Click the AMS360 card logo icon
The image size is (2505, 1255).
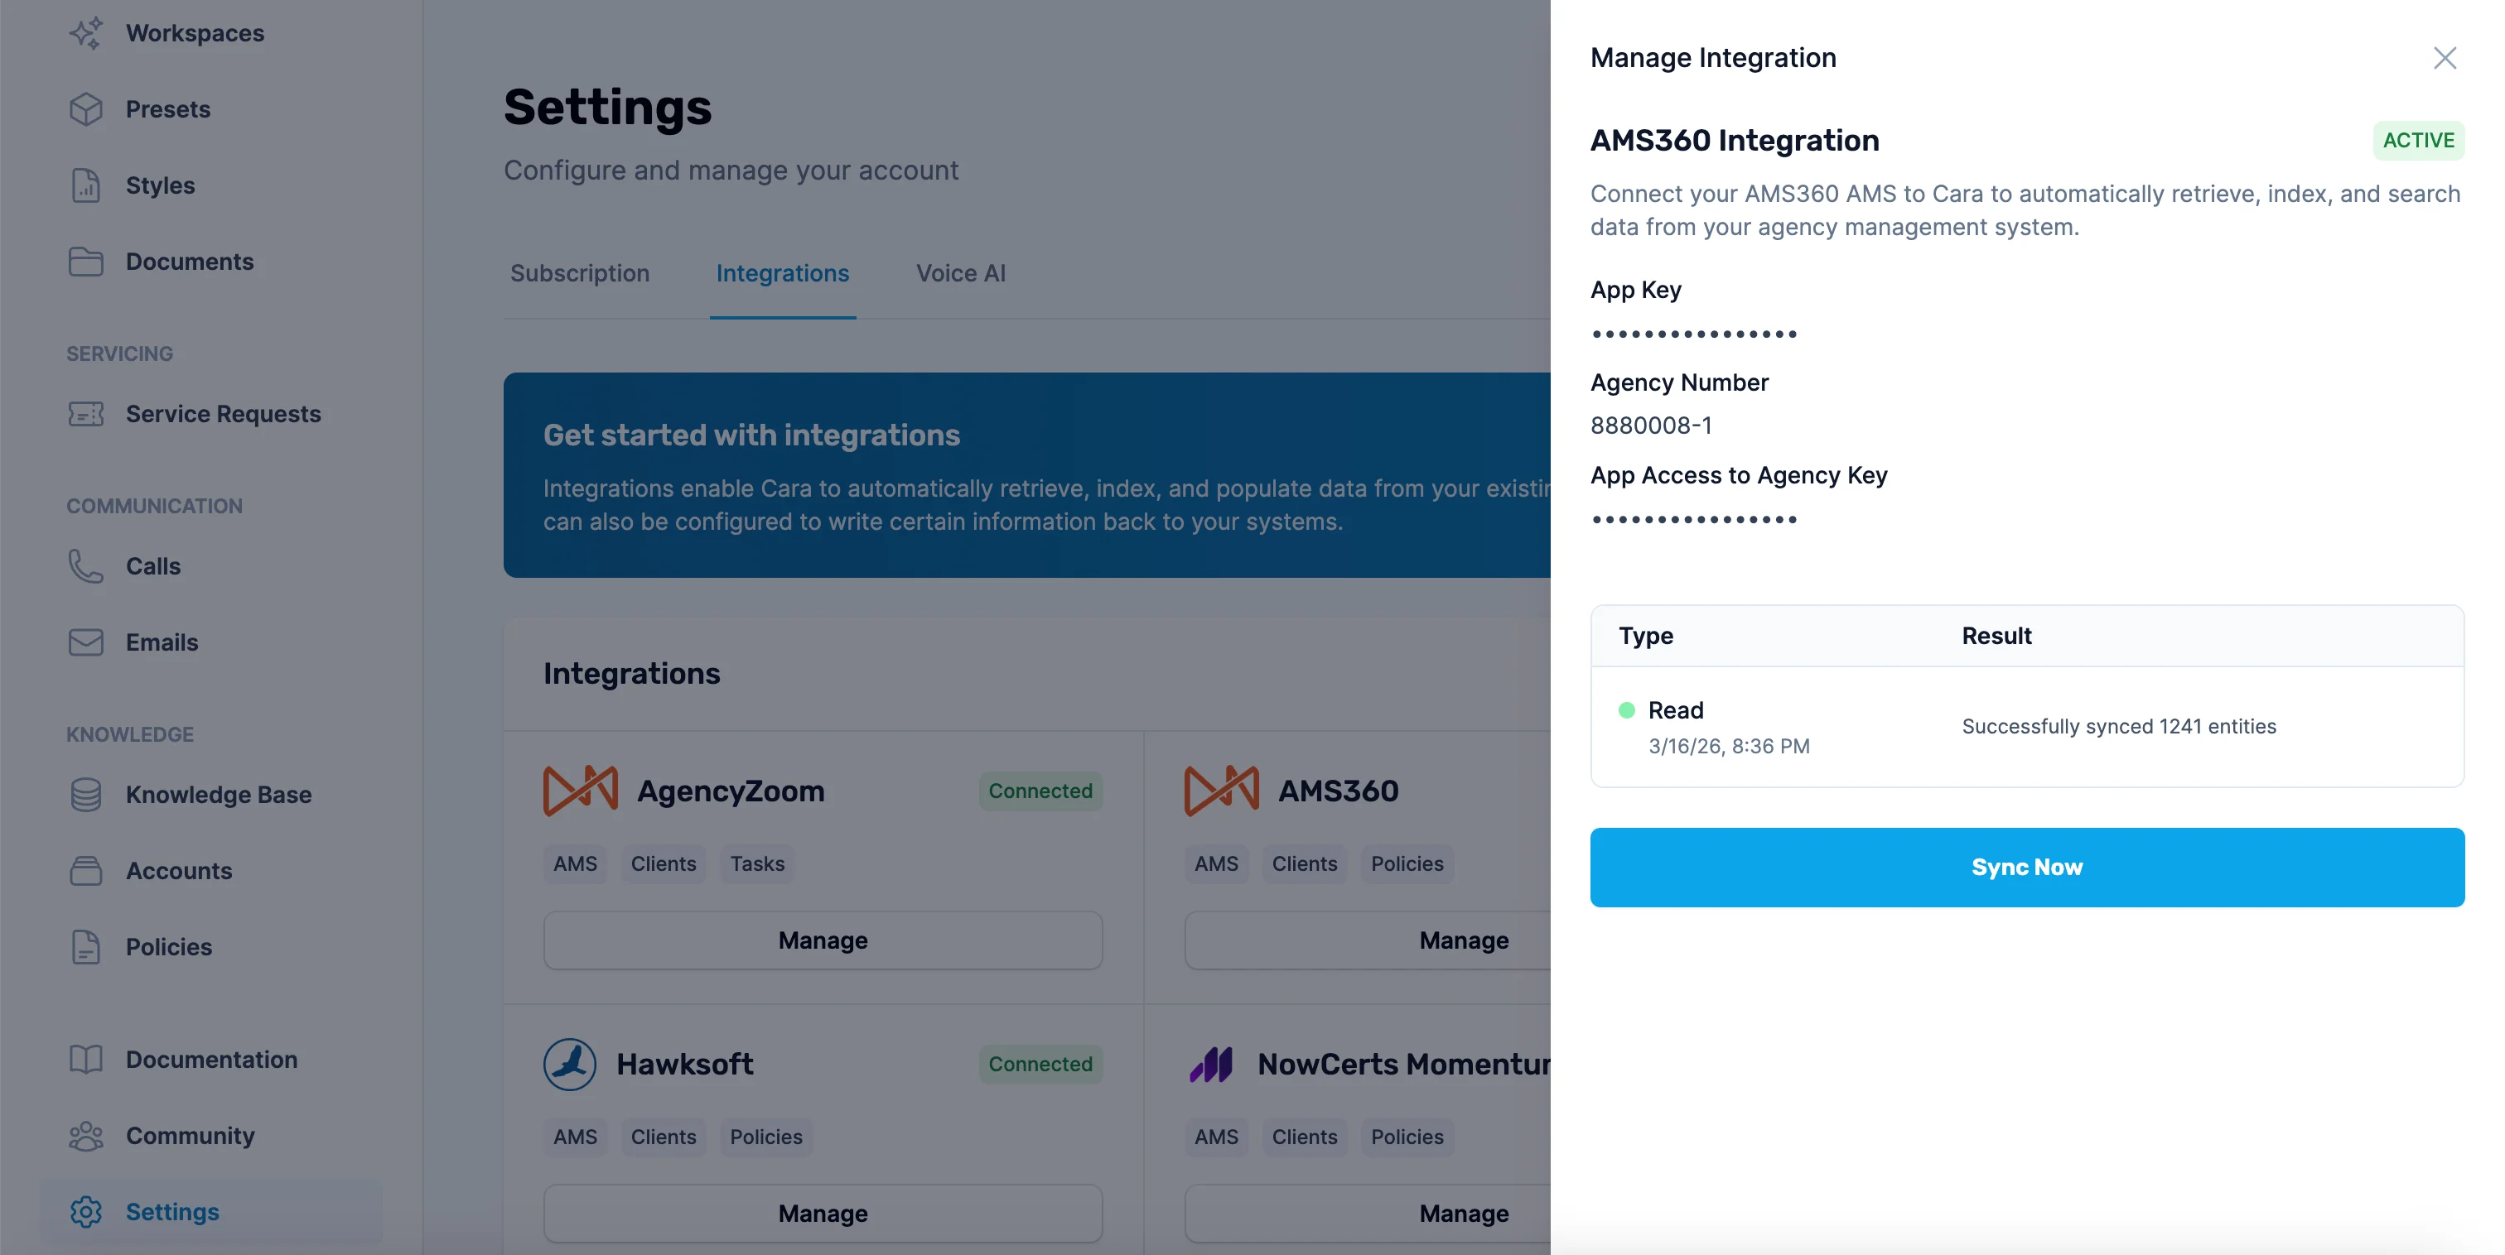click(x=1221, y=791)
